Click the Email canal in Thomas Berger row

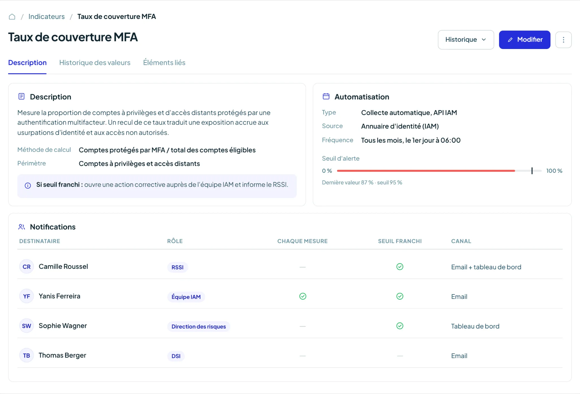pyautogui.click(x=459, y=356)
